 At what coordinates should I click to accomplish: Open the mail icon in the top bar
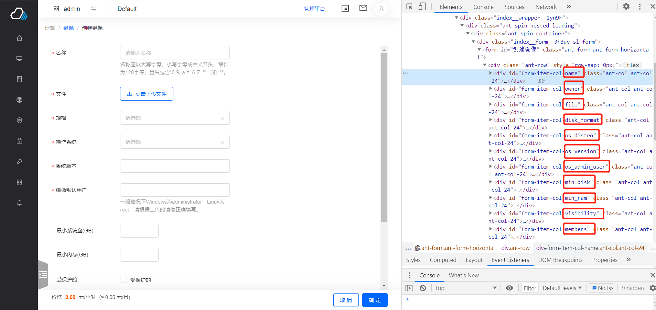[363, 8]
